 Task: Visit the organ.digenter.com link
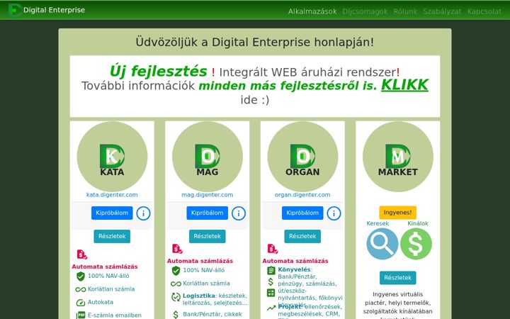tap(302, 195)
